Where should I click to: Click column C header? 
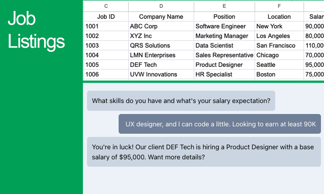pos(106,6)
